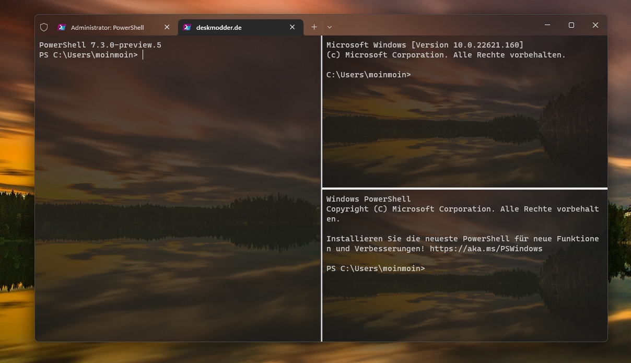Close the Administrator: PowerShell tab
631x363 pixels.
[x=167, y=27]
